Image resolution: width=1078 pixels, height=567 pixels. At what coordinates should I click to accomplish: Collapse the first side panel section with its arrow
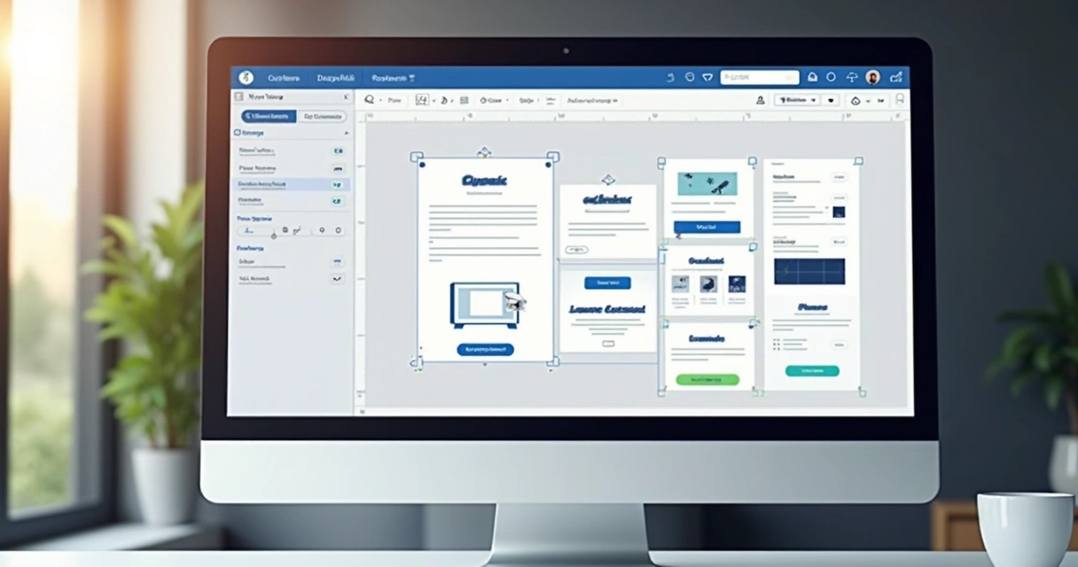(x=347, y=133)
